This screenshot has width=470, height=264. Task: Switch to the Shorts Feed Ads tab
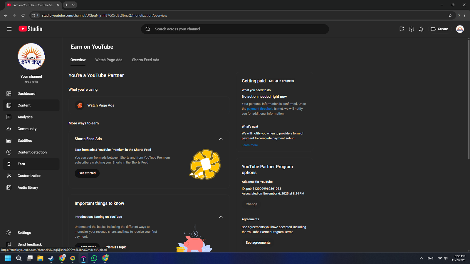click(x=145, y=60)
